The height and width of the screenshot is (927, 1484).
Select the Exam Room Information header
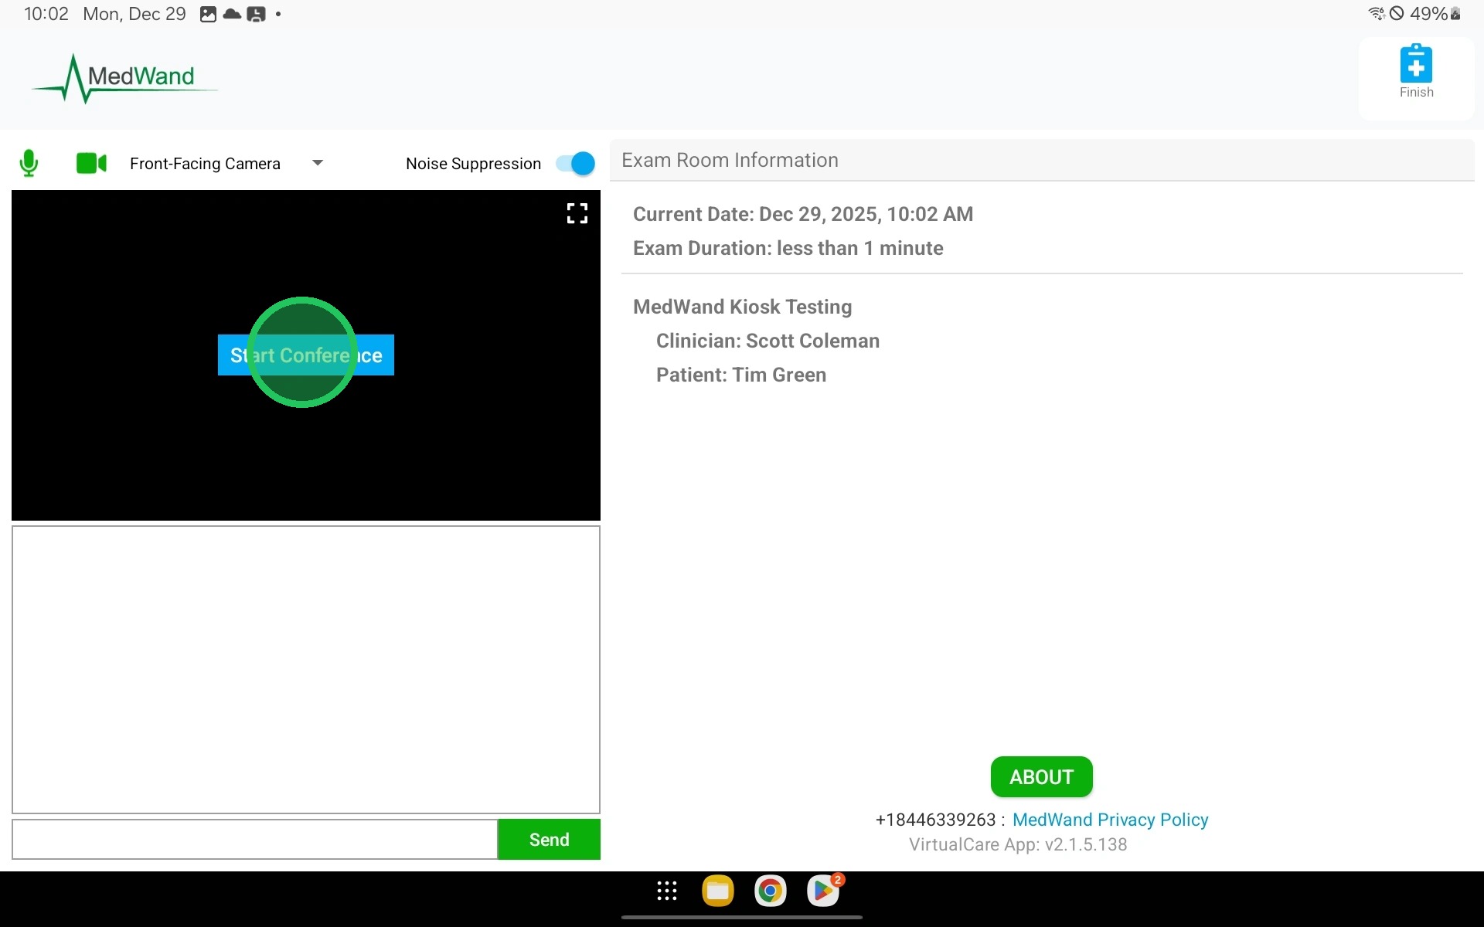[x=730, y=160]
